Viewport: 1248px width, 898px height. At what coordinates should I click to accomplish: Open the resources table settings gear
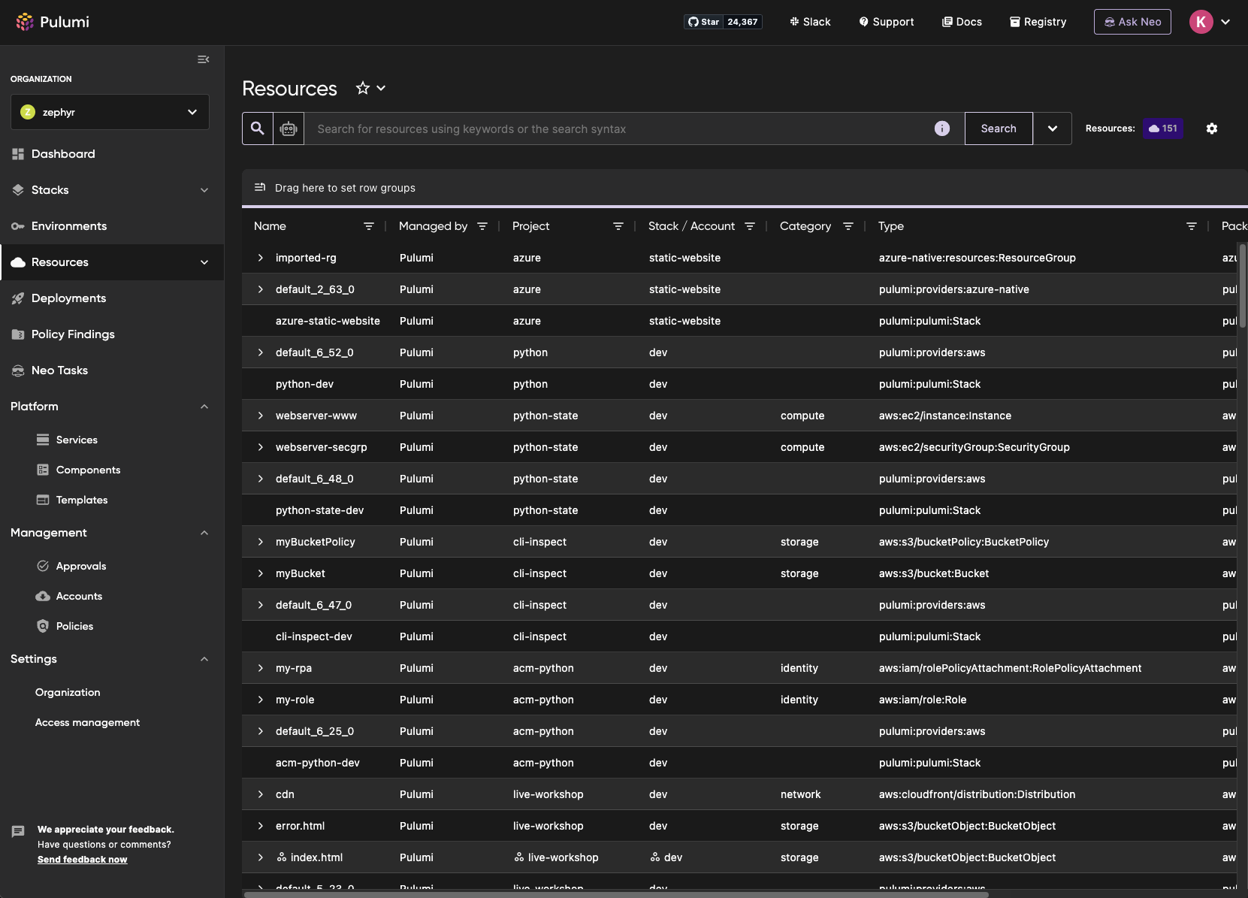1211,129
